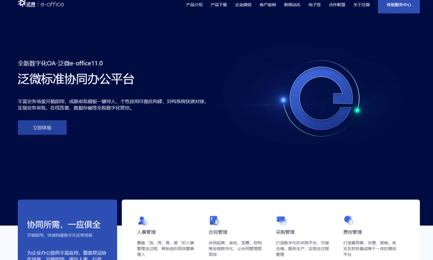Open the 人事管理 card title
The image size is (433, 260).
tap(146, 232)
